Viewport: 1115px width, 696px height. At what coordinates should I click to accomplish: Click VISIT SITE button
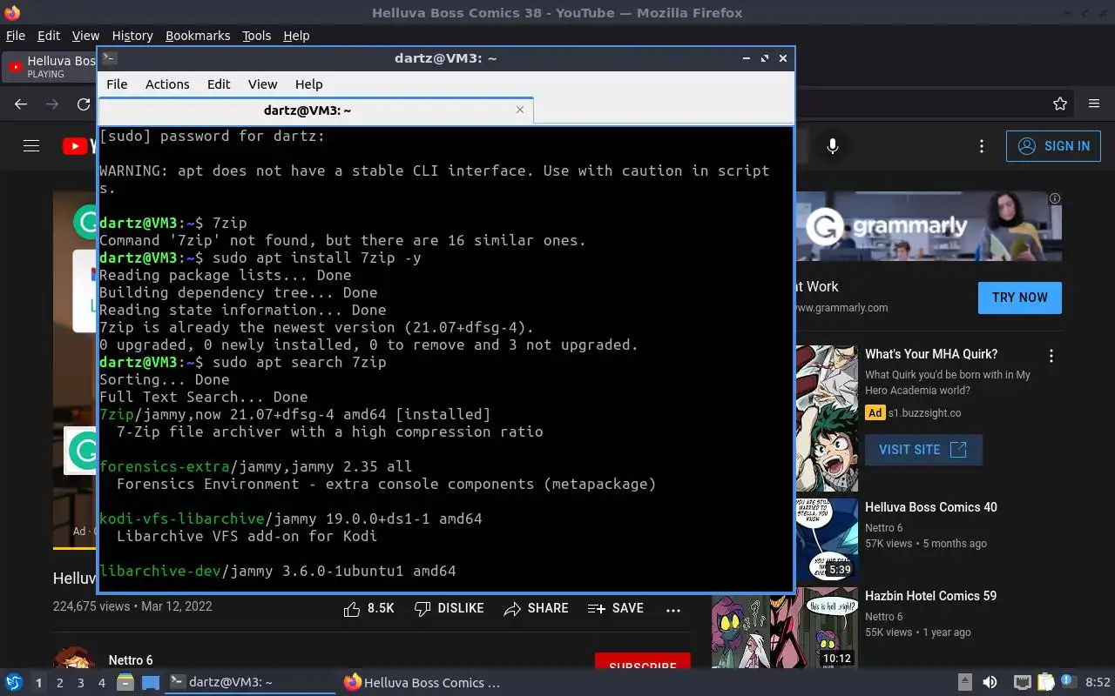(923, 450)
